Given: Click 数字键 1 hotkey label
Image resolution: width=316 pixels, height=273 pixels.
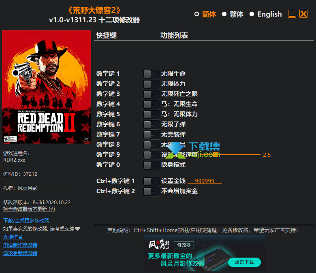Looking at the screenshot, I should pos(108,74).
